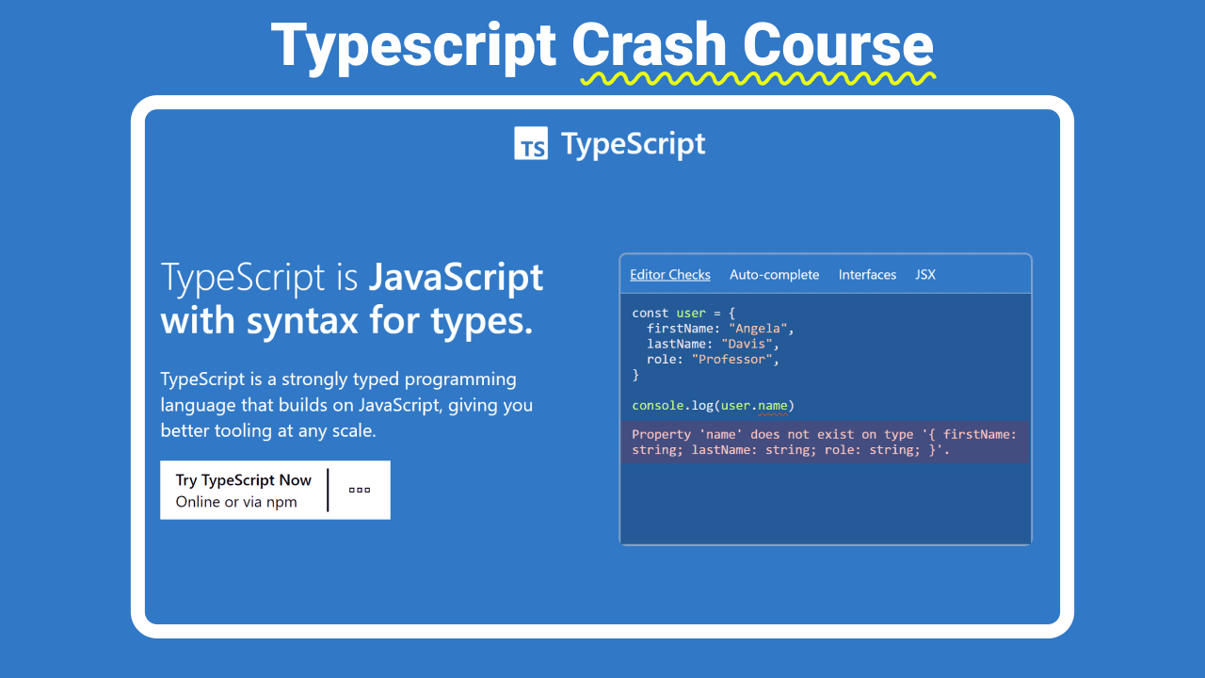Screen dimensions: 1205x678
Task: Click the 'Online or via npm' subtitle
Action: tap(236, 502)
